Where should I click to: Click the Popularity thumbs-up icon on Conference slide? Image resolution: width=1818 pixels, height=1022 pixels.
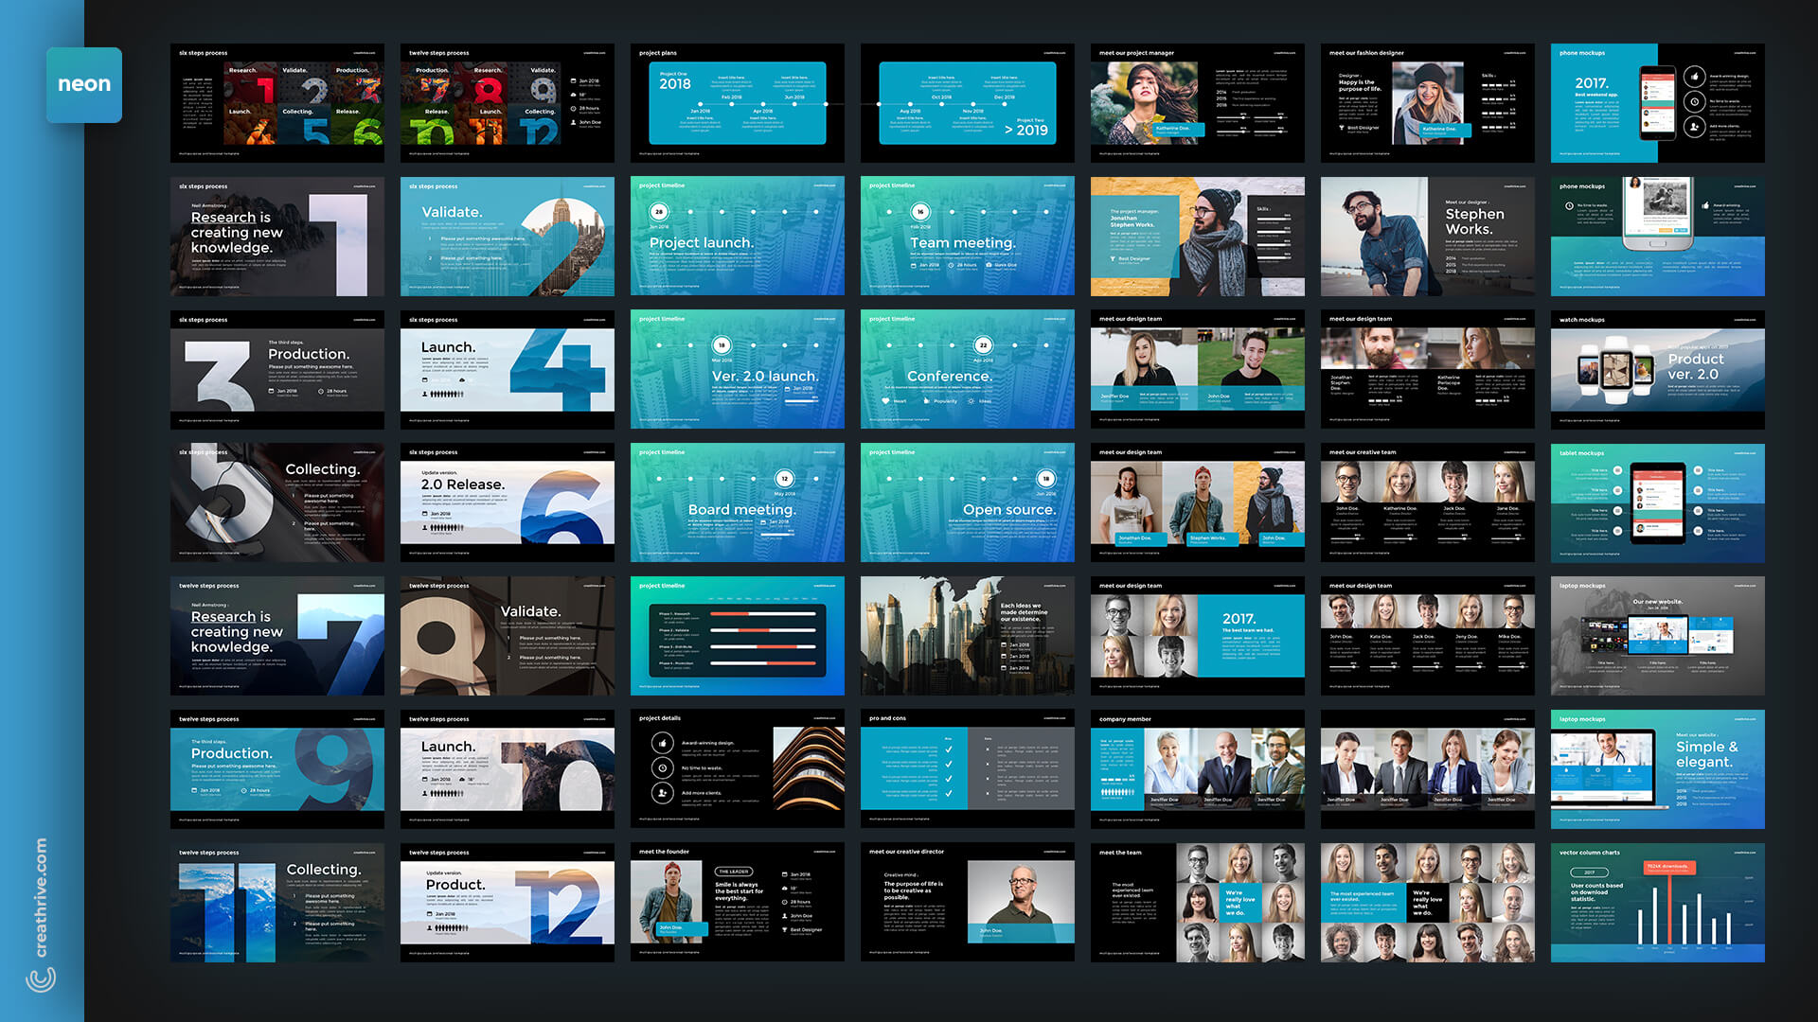[x=927, y=400]
